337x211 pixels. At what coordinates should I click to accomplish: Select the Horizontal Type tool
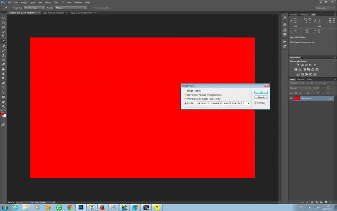(x=3, y=88)
